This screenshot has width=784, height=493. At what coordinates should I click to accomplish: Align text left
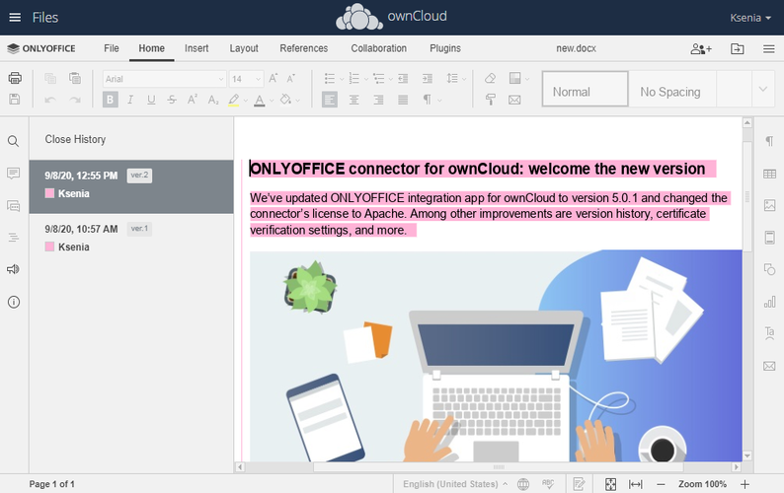(x=329, y=100)
